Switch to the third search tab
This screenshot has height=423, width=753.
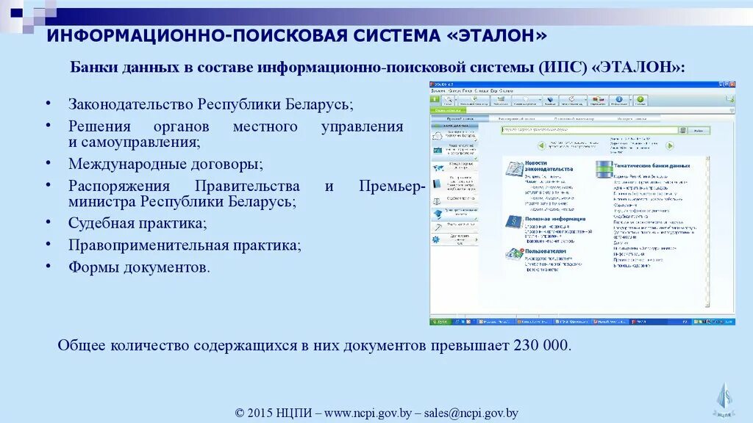[x=574, y=118]
